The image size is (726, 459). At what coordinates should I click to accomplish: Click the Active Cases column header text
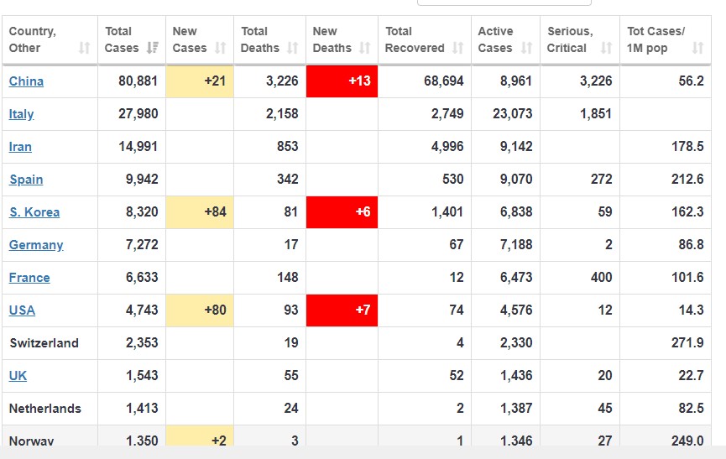495,39
